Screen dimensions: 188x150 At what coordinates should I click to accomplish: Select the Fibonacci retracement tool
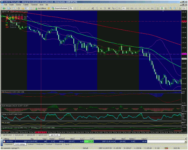[97, 8]
